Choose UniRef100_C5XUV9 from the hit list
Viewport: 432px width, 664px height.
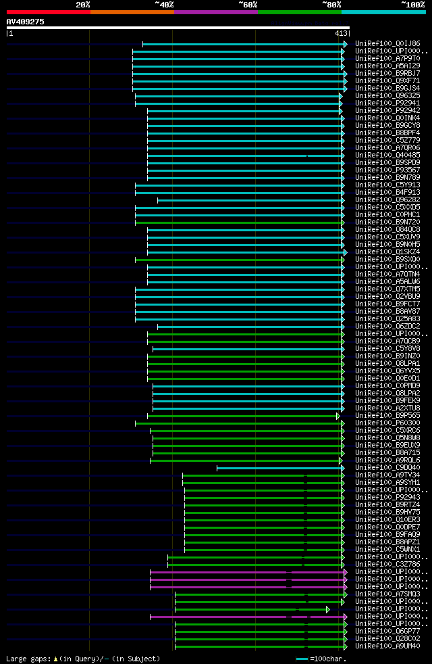pos(387,237)
